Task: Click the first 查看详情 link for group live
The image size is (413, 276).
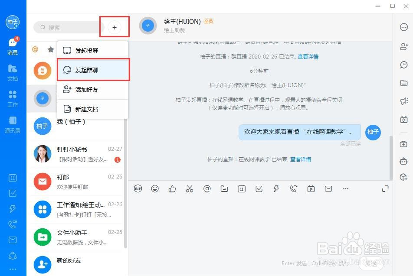Action: [x=308, y=57]
